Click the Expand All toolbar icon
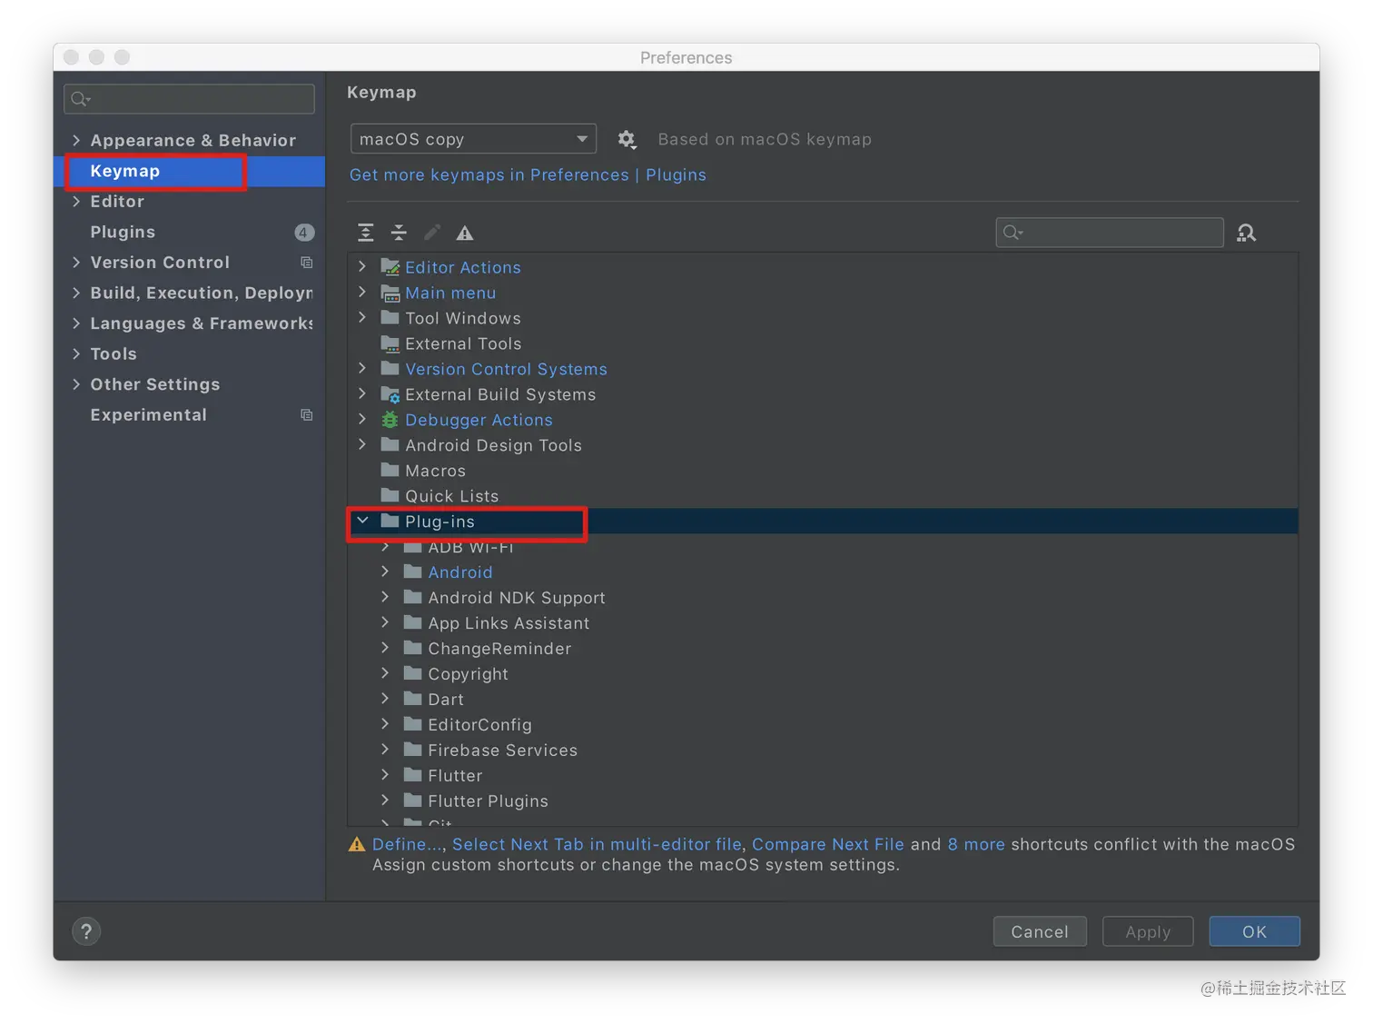 [365, 233]
